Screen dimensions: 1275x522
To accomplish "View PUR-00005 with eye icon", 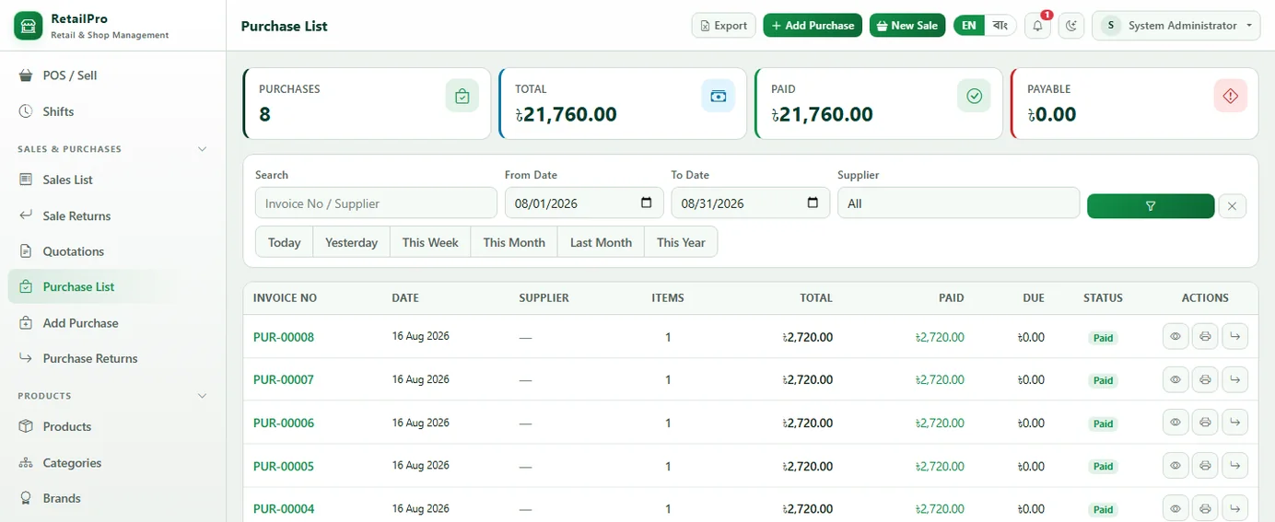I will coord(1176,466).
